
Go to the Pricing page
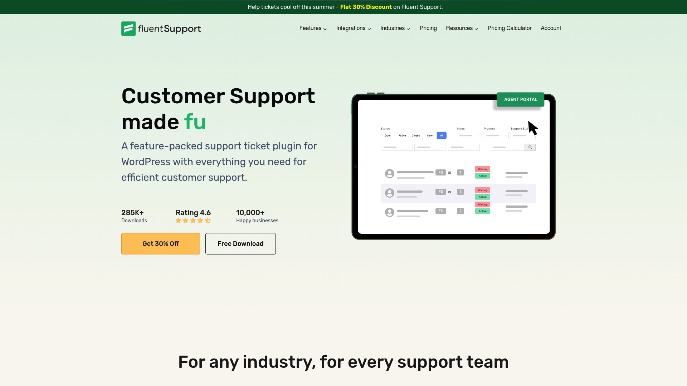click(x=428, y=28)
